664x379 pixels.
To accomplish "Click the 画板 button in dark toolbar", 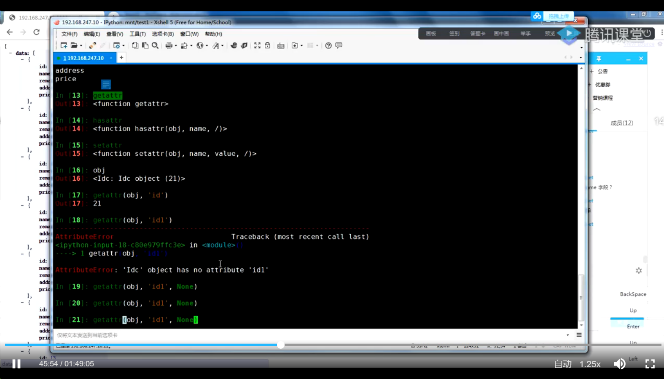I will tap(431, 34).
